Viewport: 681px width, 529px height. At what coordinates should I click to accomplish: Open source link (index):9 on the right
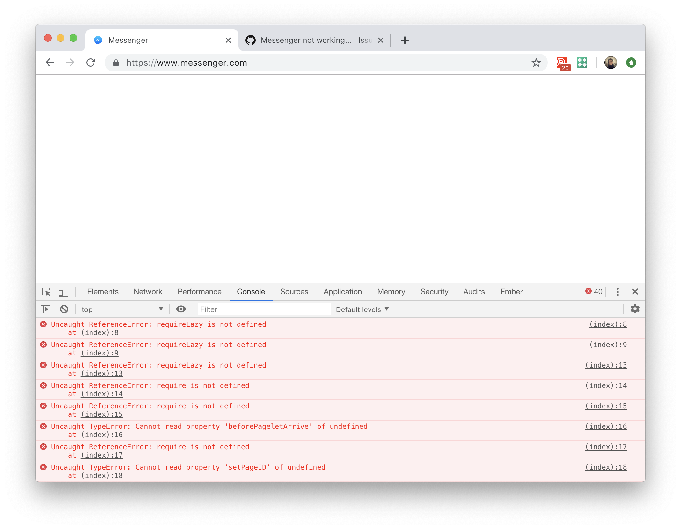608,345
